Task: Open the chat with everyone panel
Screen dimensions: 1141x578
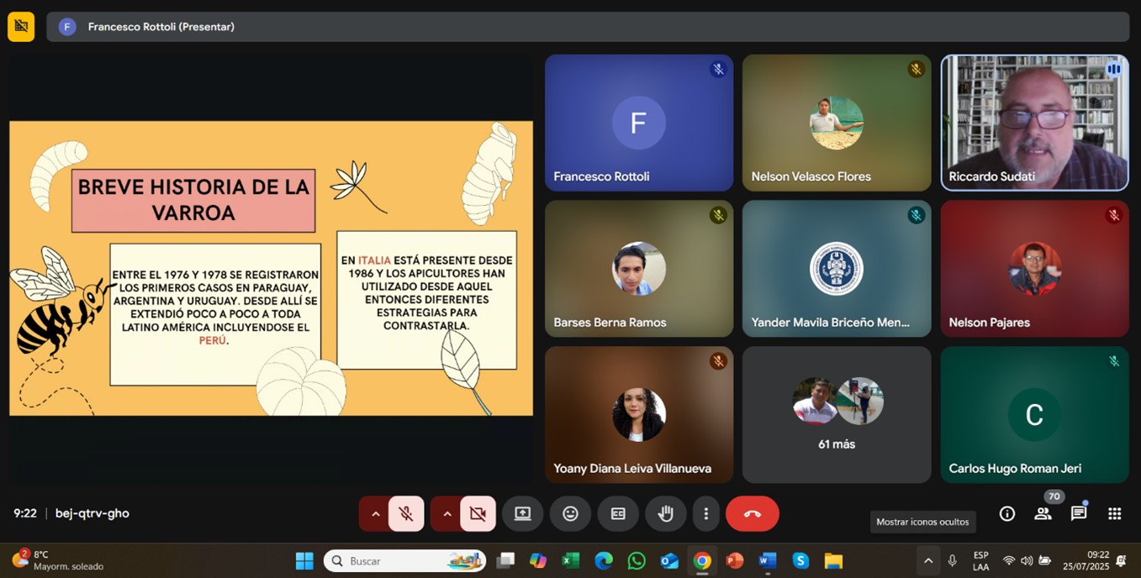Action: tap(1079, 514)
